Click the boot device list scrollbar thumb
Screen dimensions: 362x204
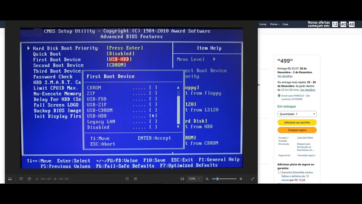178,110
